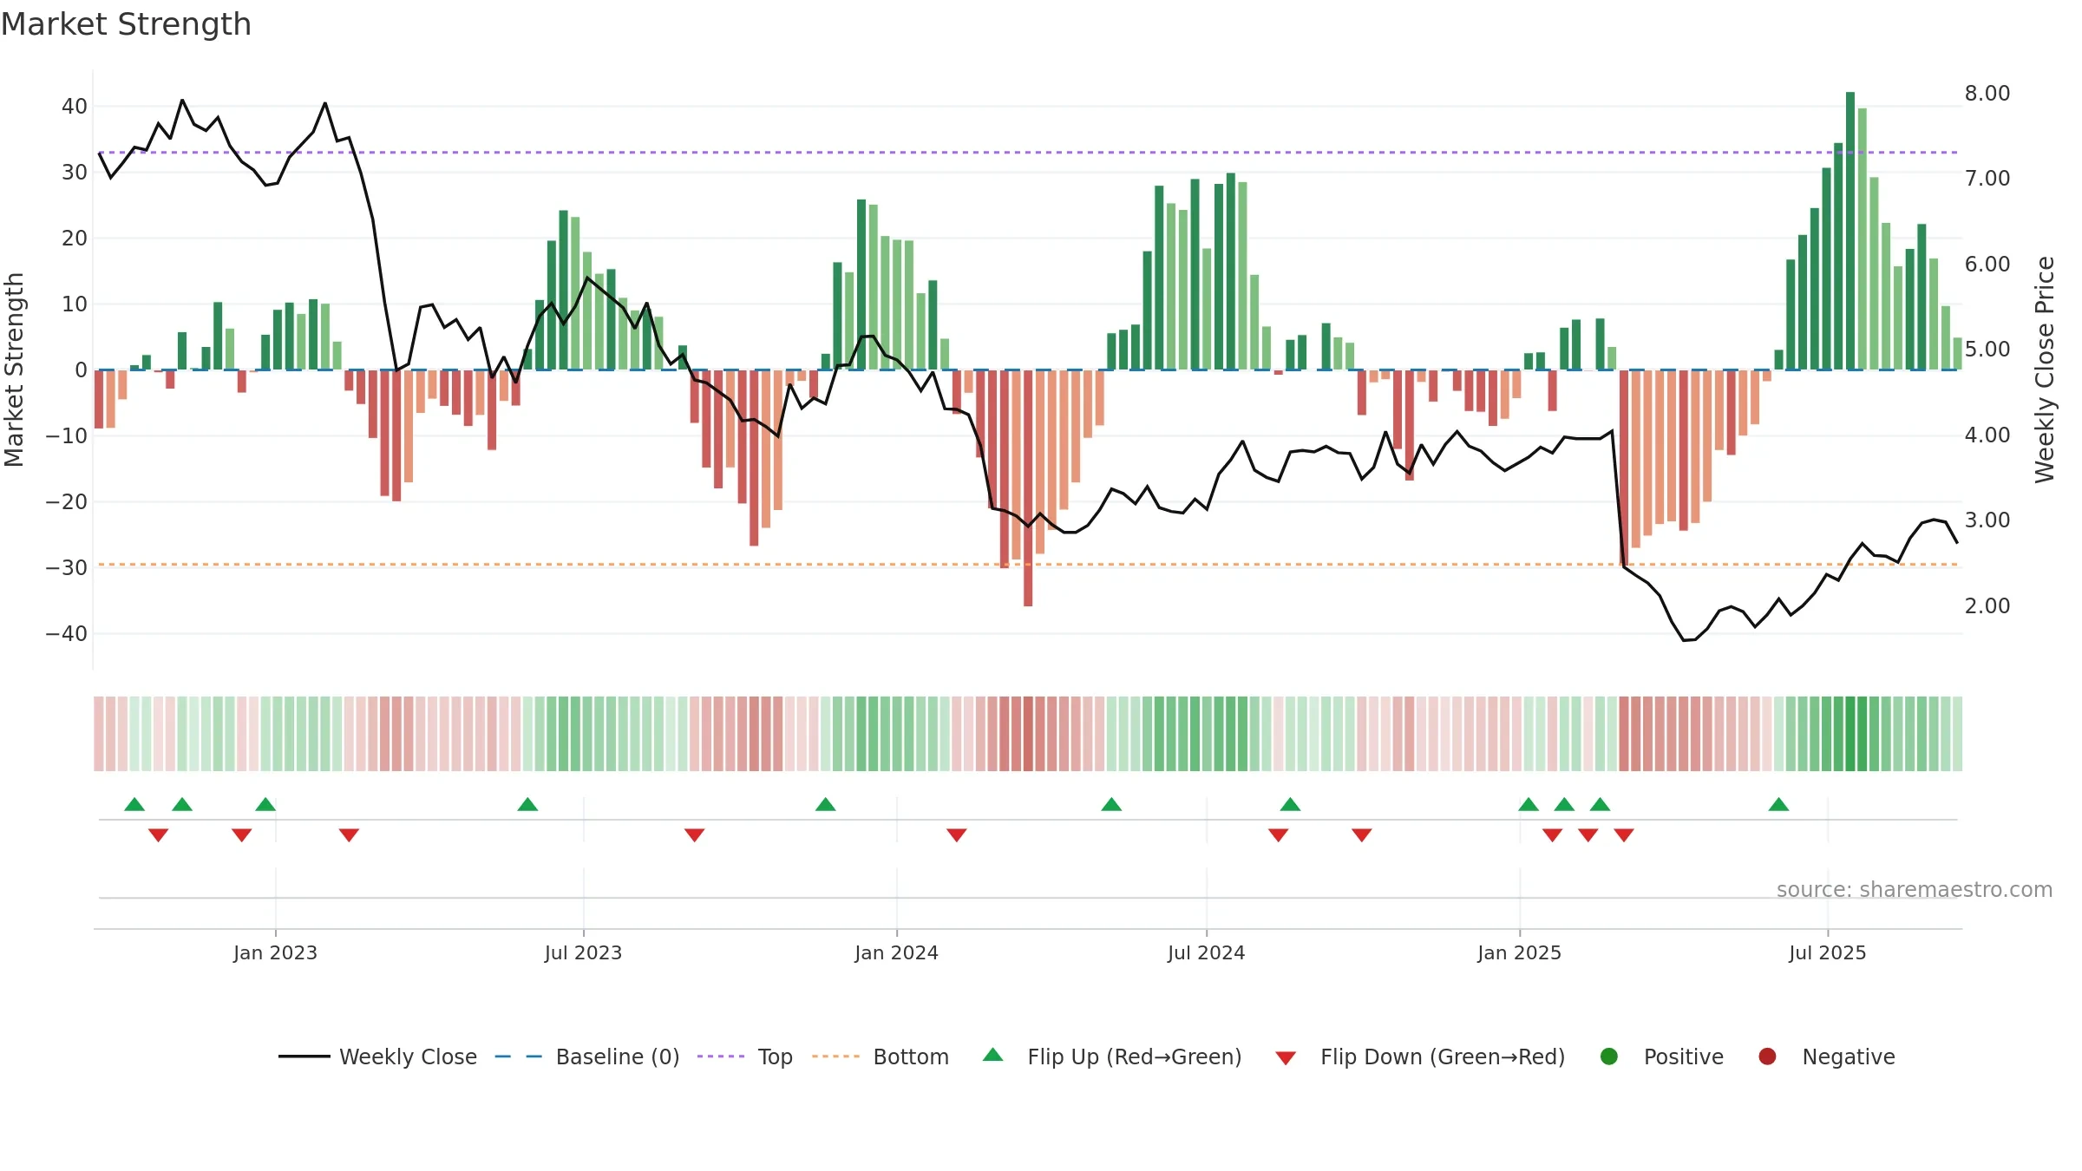Open the source: sharemaestro.com link
2082x1171 pixels.
[x=1915, y=889]
